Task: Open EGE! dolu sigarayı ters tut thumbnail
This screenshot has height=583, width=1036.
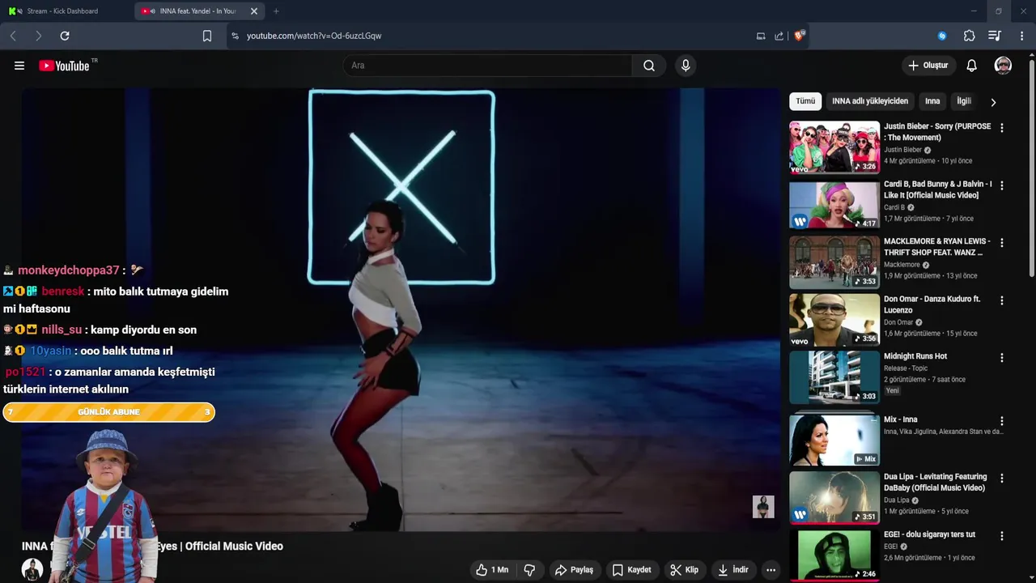Action: (x=834, y=555)
